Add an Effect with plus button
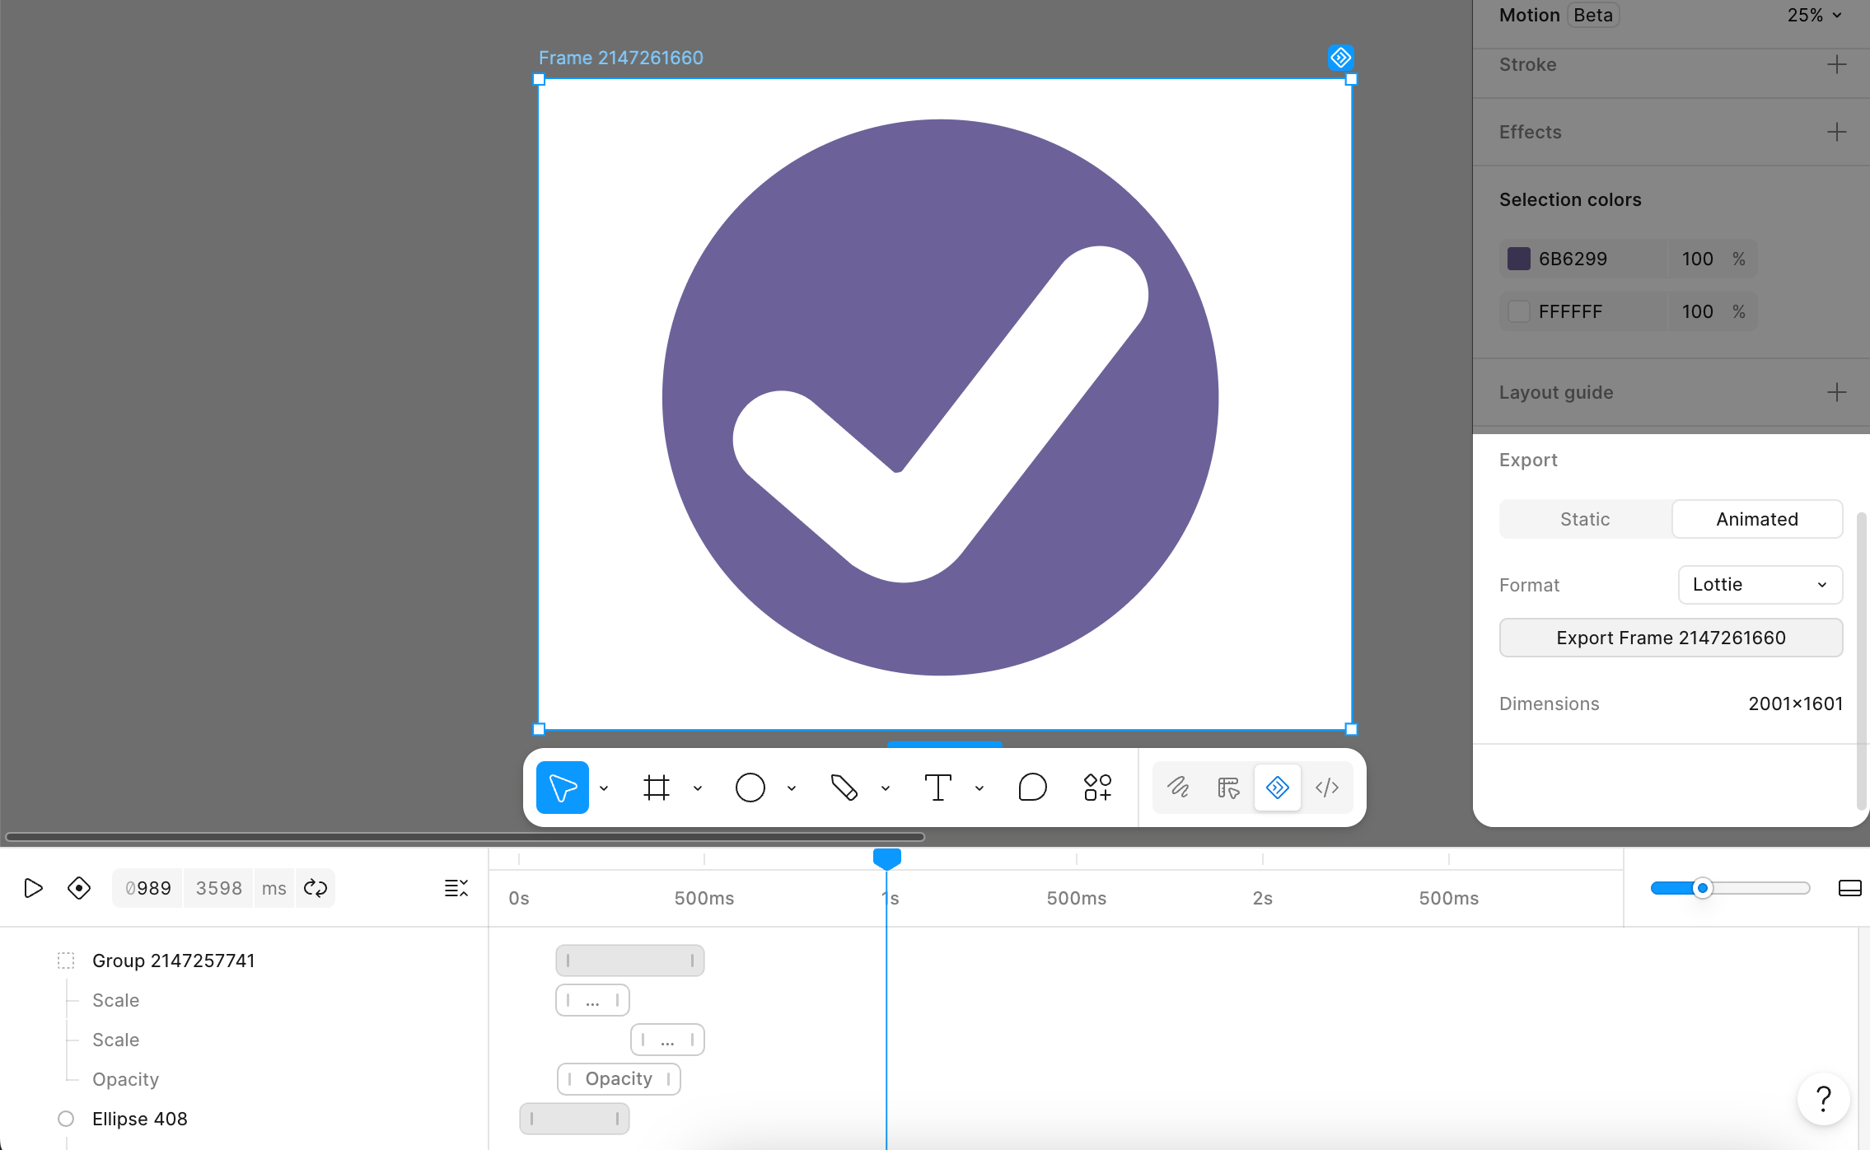 pos(1837,132)
